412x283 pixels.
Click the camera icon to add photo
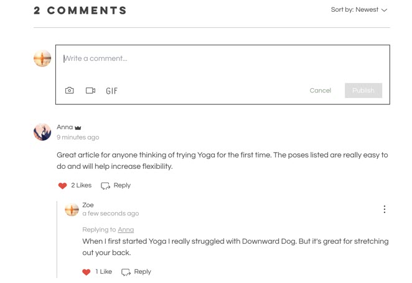point(70,91)
